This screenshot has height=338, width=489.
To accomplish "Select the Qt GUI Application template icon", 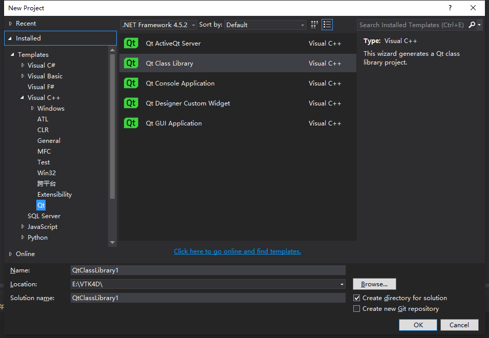I will pyautogui.click(x=131, y=123).
